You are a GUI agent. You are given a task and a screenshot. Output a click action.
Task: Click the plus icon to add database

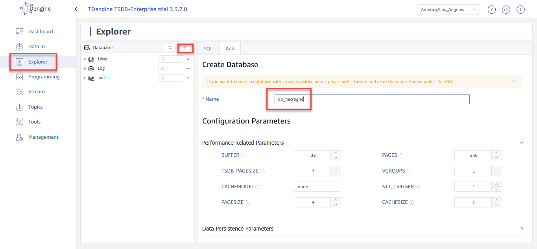pyautogui.click(x=185, y=47)
